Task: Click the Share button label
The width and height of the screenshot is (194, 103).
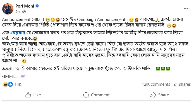Action: click(x=164, y=95)
